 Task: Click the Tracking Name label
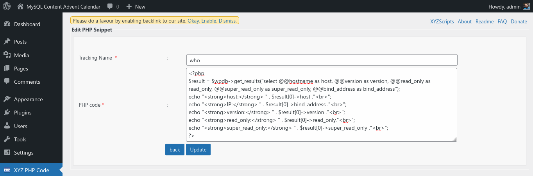click(95, 58)
